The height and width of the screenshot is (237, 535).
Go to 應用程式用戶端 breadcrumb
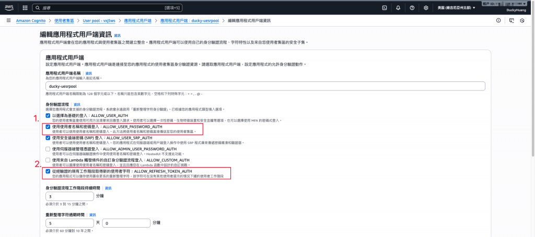pyautogui.click(x=138, y=20)
